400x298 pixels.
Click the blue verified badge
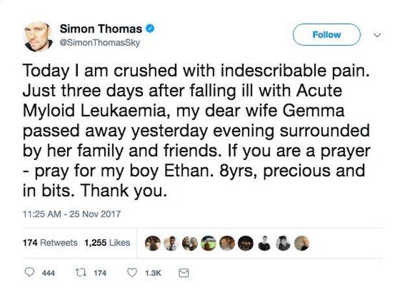click(150, 28)
